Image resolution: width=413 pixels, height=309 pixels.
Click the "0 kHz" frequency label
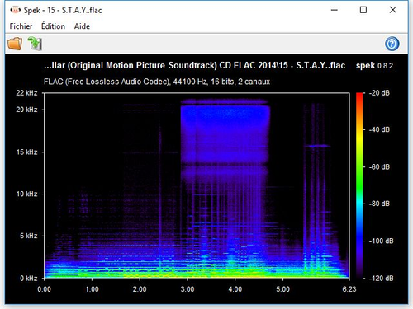pos(28,279)
